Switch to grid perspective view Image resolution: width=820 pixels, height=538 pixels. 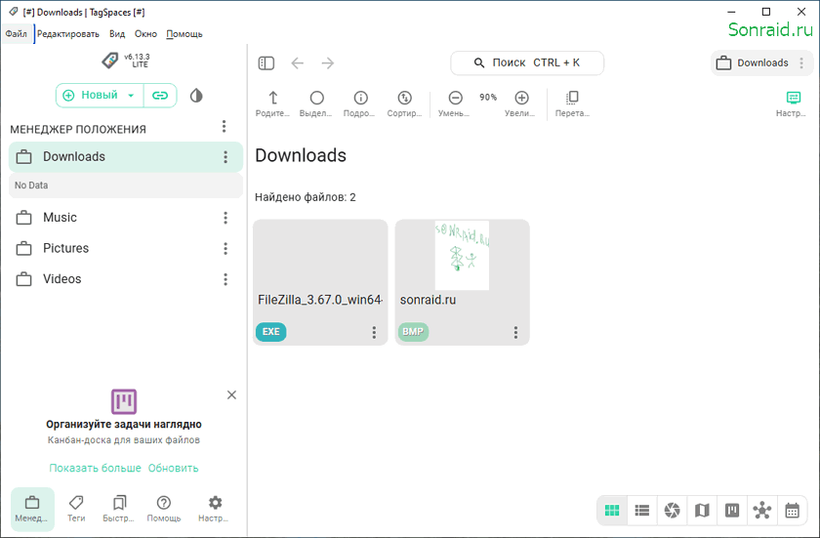click(x=612, y=511)
